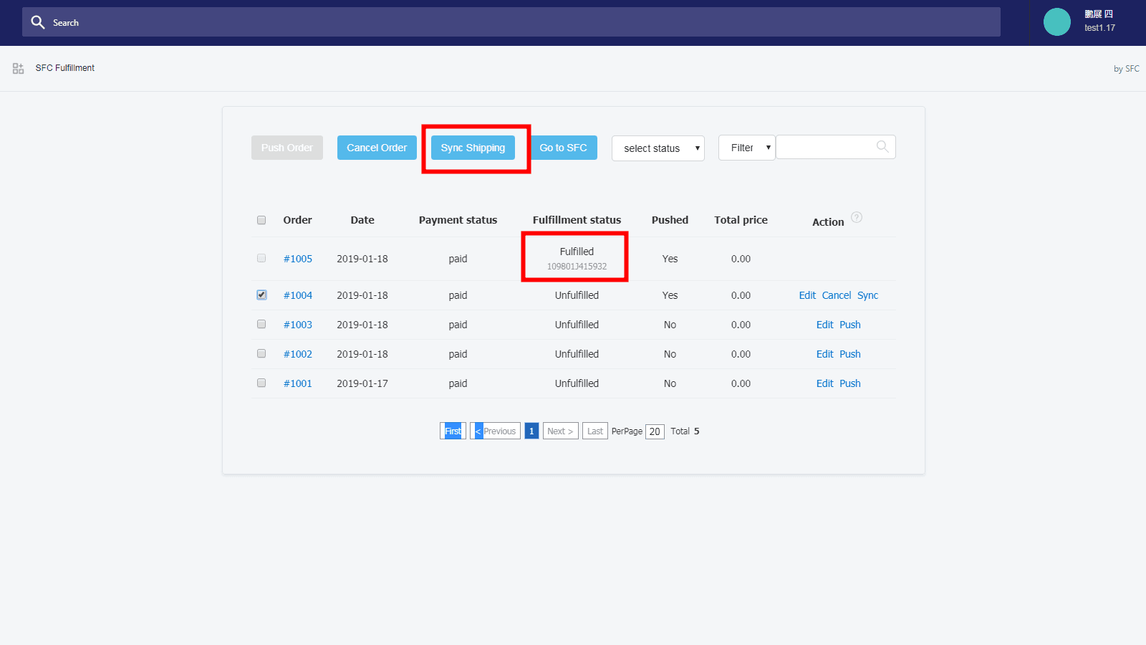1146x645 pixels.
Task: Open the teal user avatar
Action: pyautogui.click(x=1056, y=21)
